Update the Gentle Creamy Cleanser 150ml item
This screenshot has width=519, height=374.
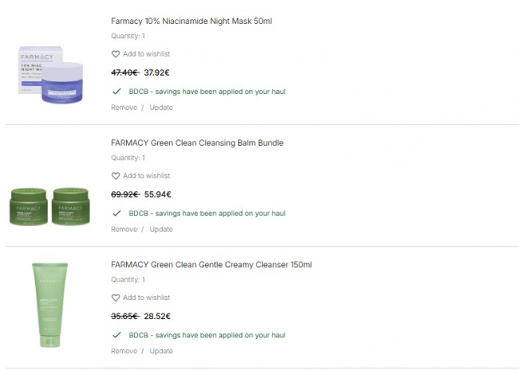coord(161,352)
